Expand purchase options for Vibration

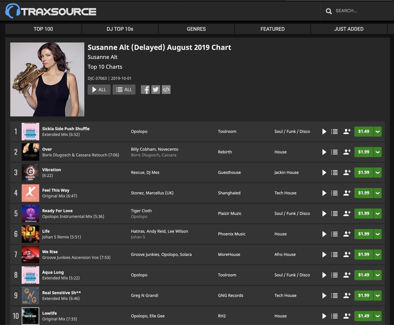pos(378,173)
